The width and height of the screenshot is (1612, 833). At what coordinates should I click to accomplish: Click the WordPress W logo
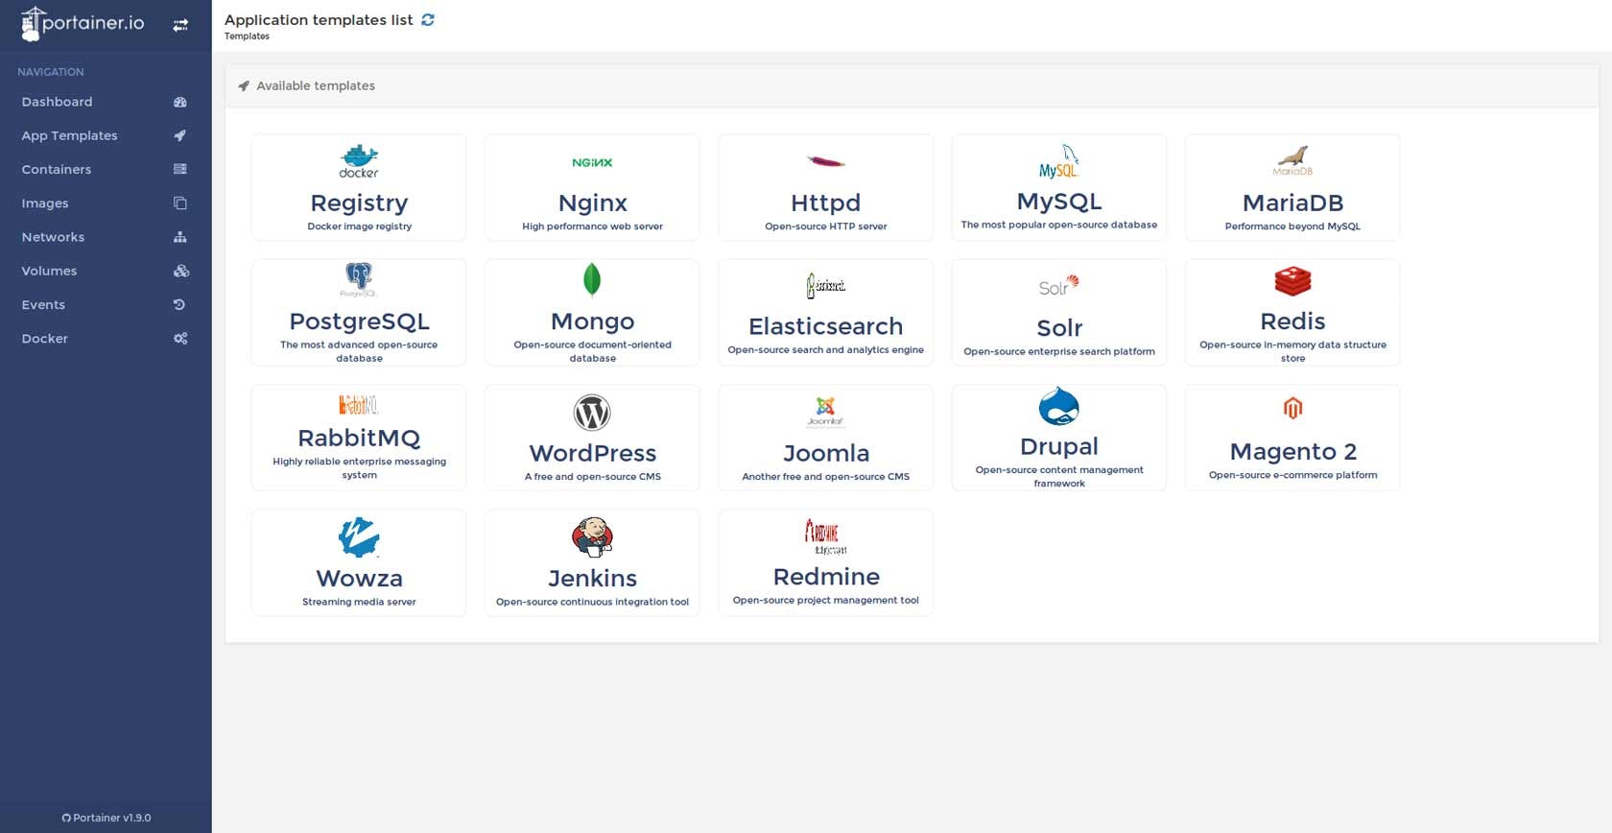pos(592,413)
